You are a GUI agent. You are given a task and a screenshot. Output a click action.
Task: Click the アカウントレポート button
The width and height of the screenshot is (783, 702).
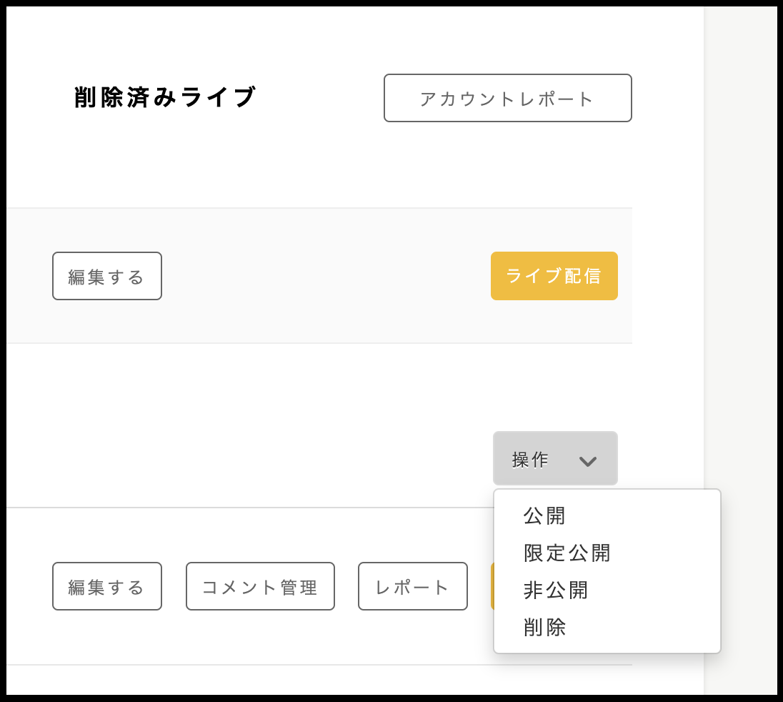pos(507,98)
